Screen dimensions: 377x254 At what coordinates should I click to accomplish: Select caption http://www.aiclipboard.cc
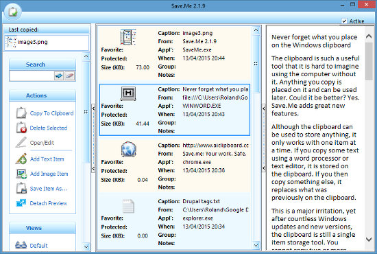(x=215, y=146)
